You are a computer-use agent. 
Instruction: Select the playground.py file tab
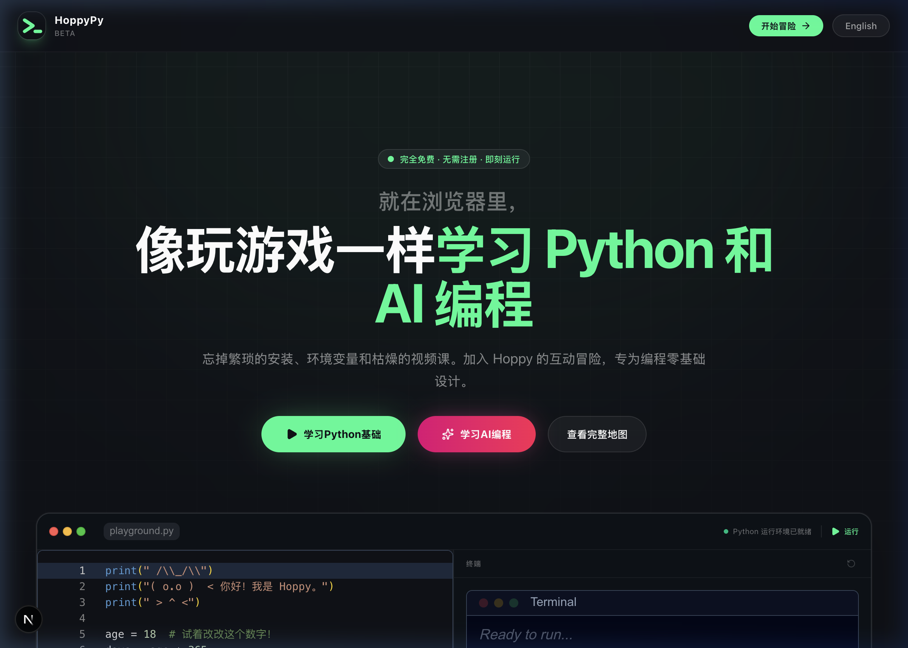click(141, 531)
